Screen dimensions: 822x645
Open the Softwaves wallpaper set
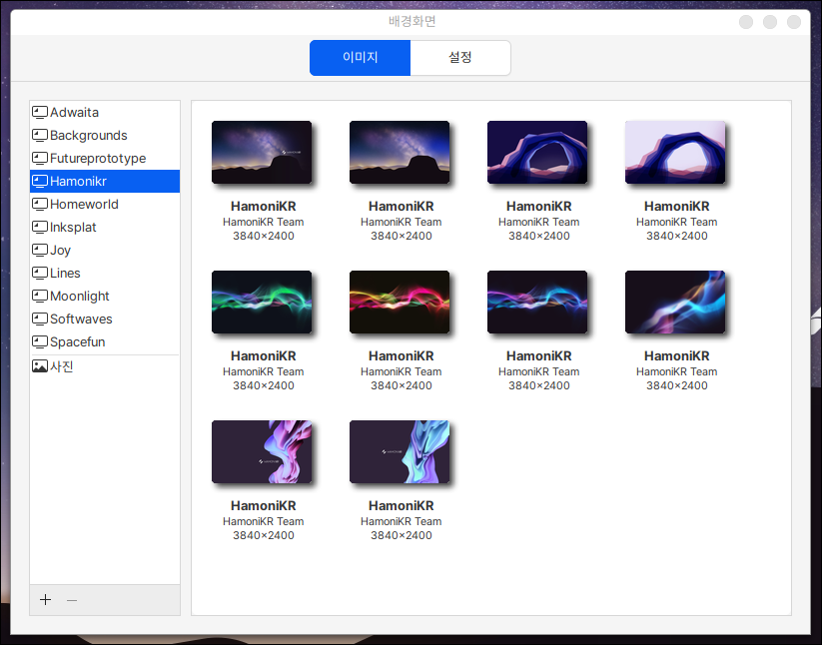[x=81, y=320]
